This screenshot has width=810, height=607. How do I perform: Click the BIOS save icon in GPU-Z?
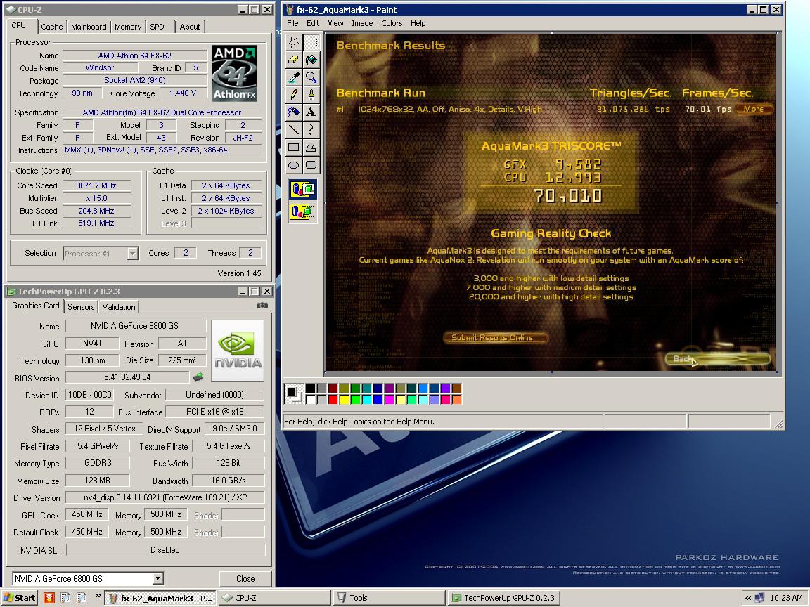click(x=198, y=377)
